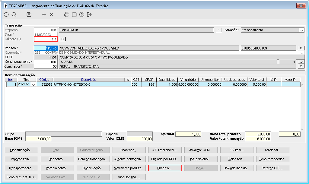This screenshot has height=184, width=309.
Task: Click the Valor item button
Action: click(237, 159)
